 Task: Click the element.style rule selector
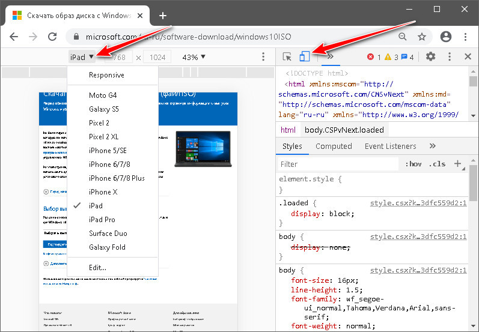click(x=306, y=179)
